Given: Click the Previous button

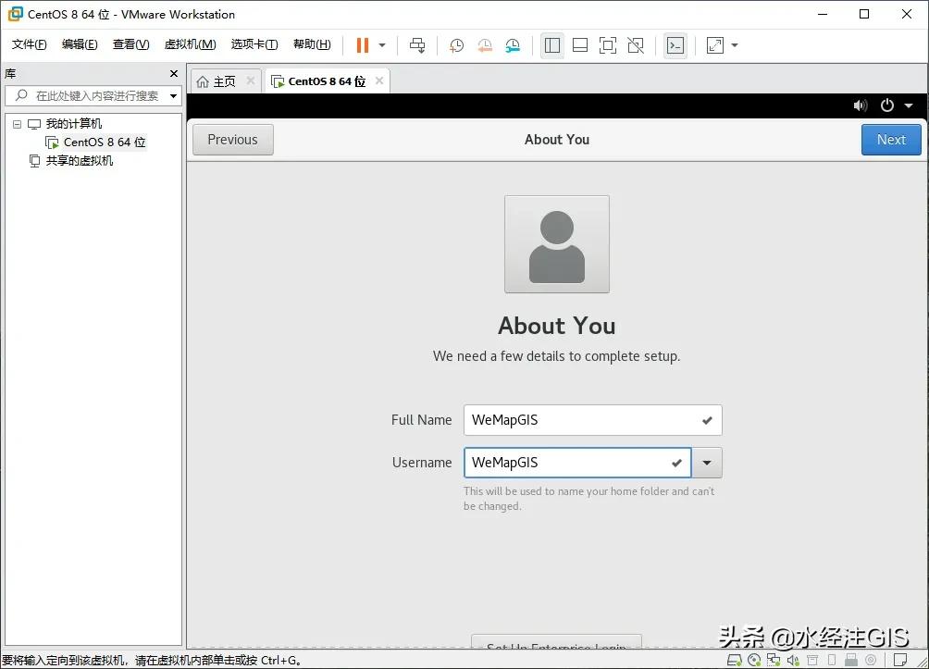Looking at the screenshot, I should (x=232, y=139).
